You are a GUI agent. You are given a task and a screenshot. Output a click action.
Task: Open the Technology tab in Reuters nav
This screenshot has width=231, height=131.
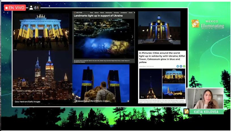tap(116, 13)
